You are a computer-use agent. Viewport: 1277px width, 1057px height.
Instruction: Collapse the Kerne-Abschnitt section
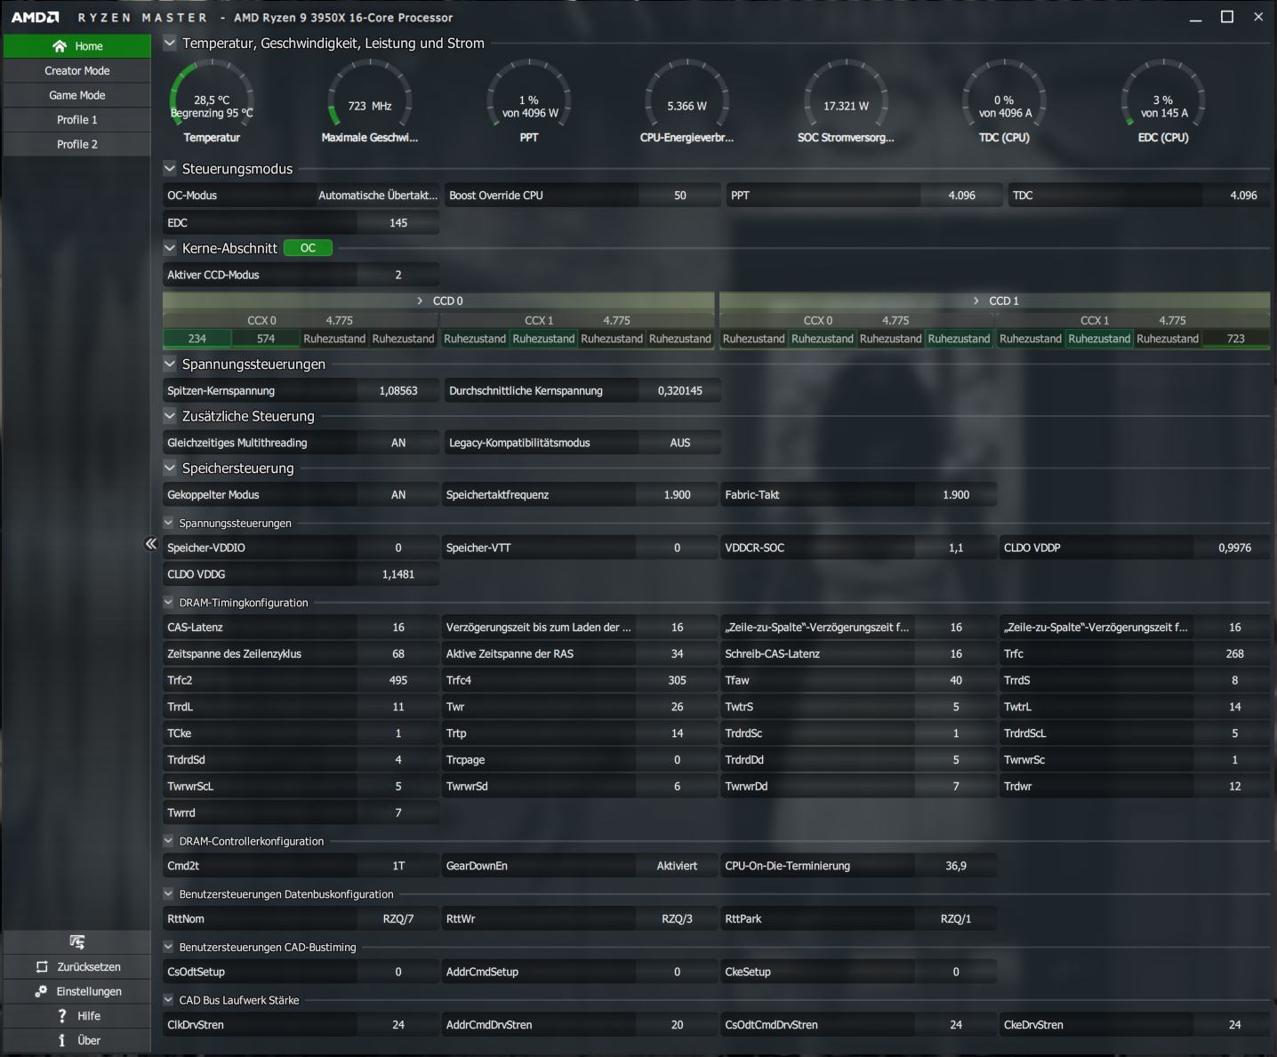(x=170, y=248)
